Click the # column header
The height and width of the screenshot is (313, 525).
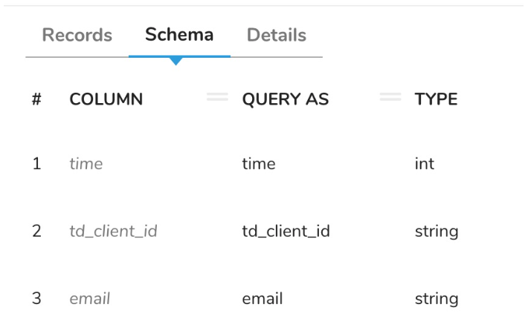36,99
